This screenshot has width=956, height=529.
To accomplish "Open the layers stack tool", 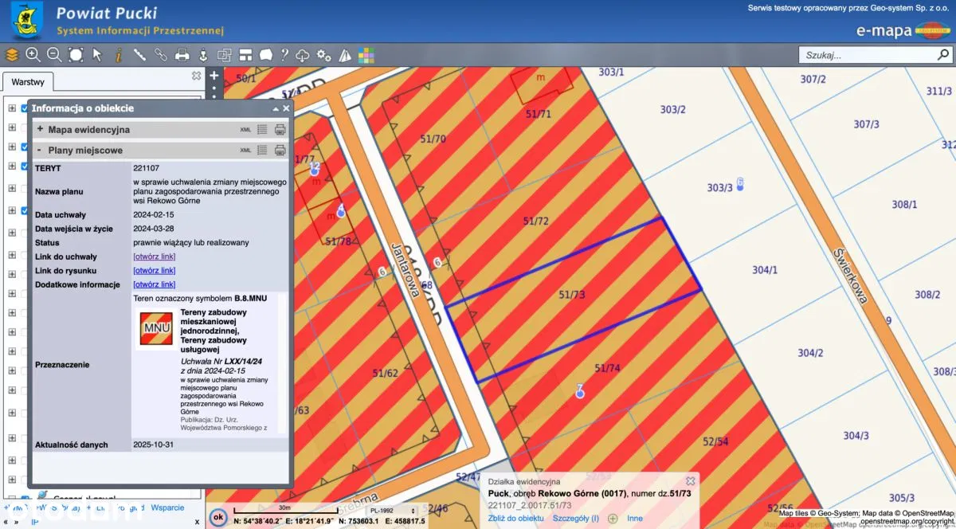I will [11, 55].
